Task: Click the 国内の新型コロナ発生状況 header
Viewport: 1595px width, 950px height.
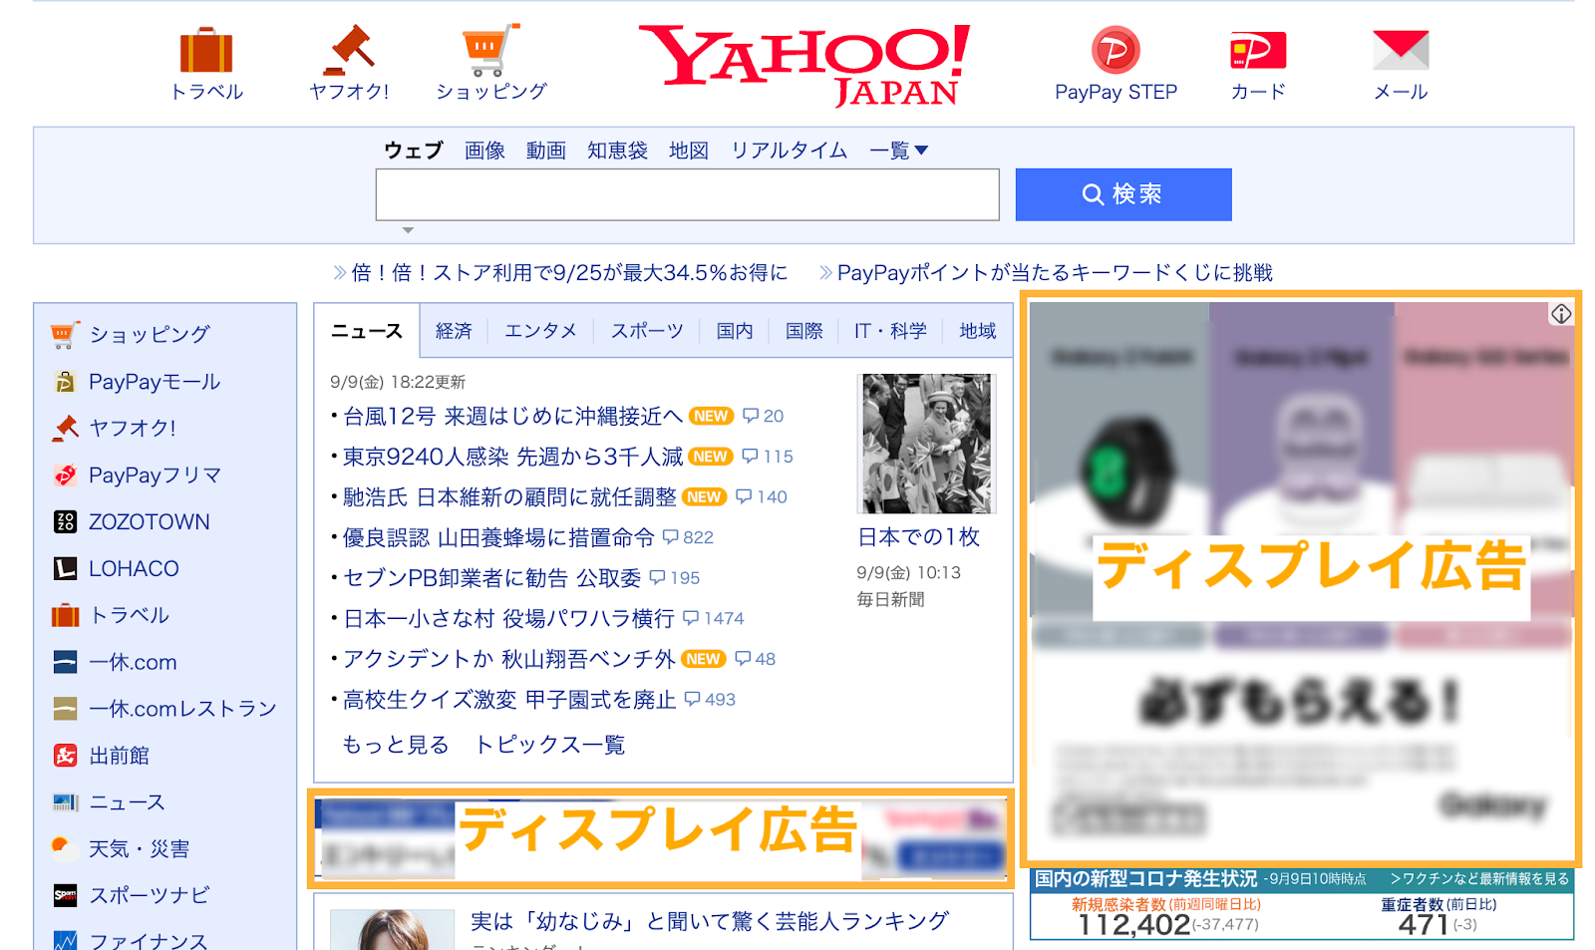Action: (1145, 879)
